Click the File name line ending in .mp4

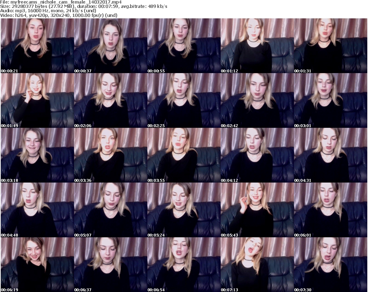coord(61,2)
